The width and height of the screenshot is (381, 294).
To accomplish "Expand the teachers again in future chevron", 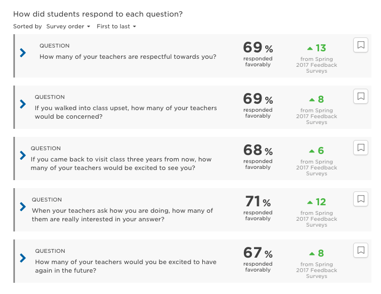I will click(x=23, y=258).
